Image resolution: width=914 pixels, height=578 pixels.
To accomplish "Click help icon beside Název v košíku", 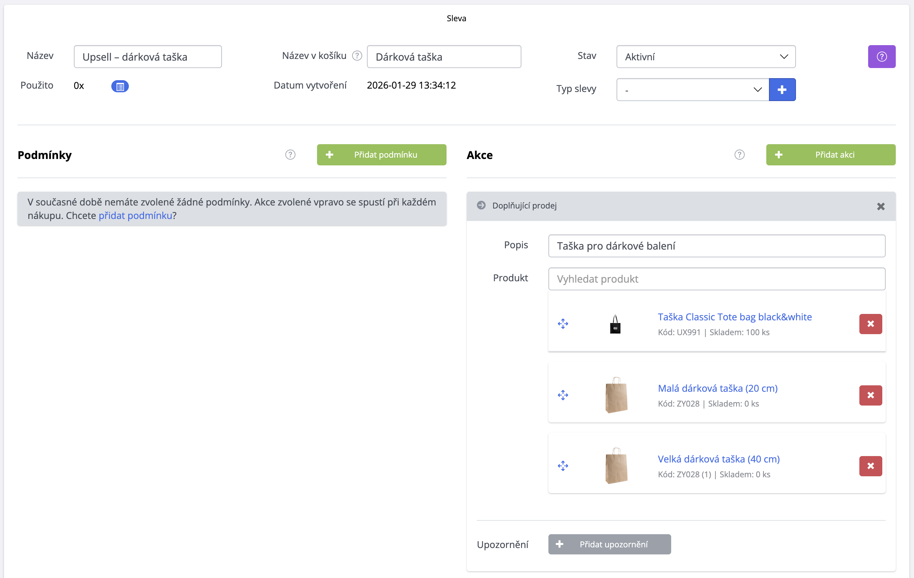I will pyautogui.click(x=357, y=56).
